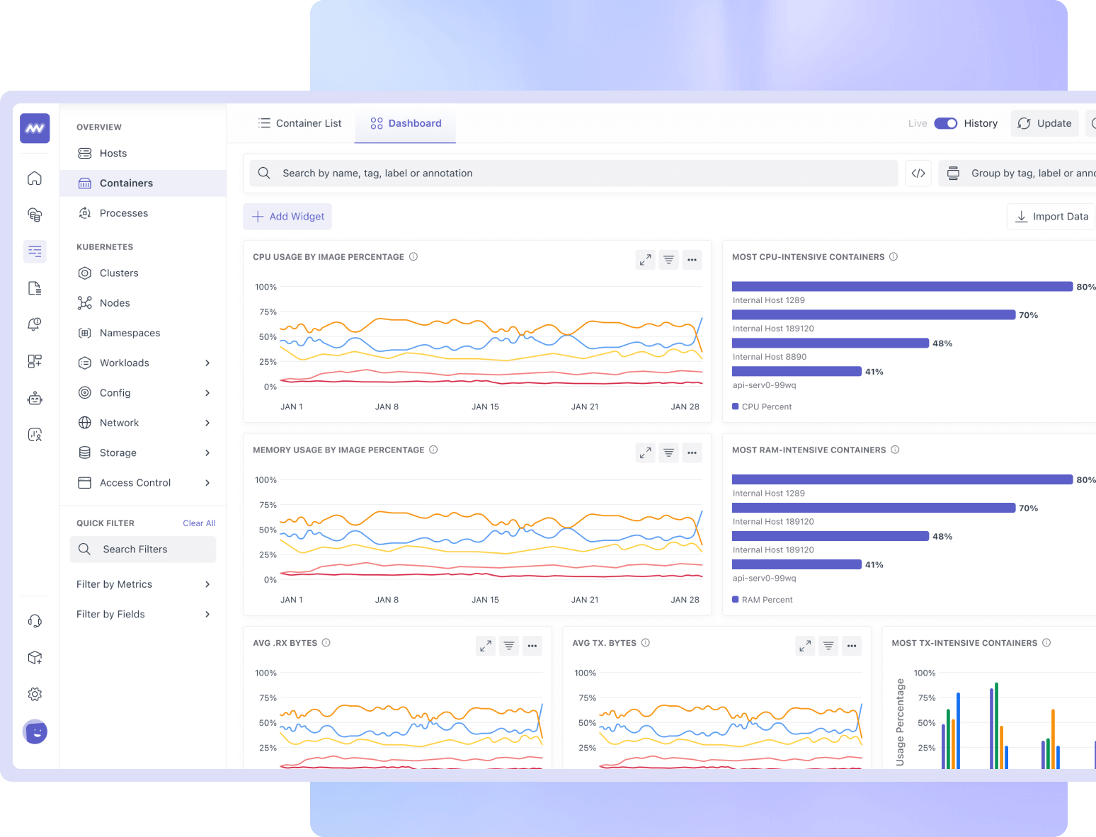Click the Search Filters input field

pos(143,550)
